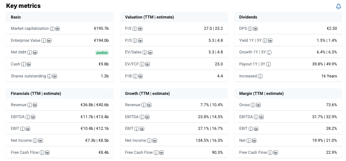Click the notification bell icon
The image size is (346, 161).
click(338, 7)
